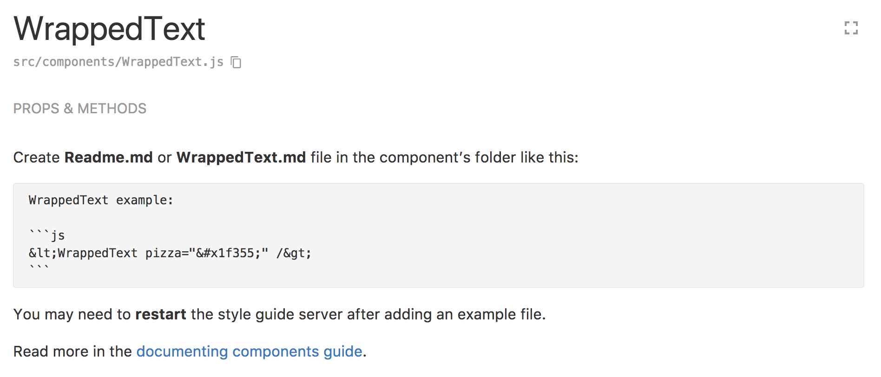The width and height of the screenshot is (881, 377).
Task: Click the src/components/WrappedText.js path label
Action: coord(118,61)
